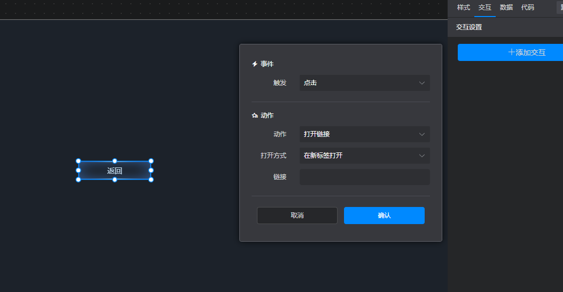Click the 添加交互 add interaction button
Screen dimensions: 563x292
(x=510, y=52)
